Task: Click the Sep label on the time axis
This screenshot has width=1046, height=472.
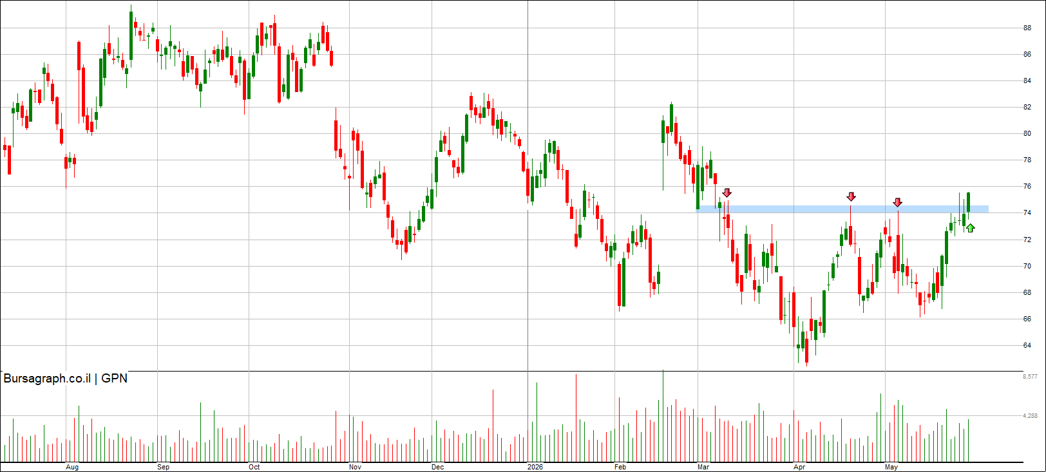Action: (164, 467)
